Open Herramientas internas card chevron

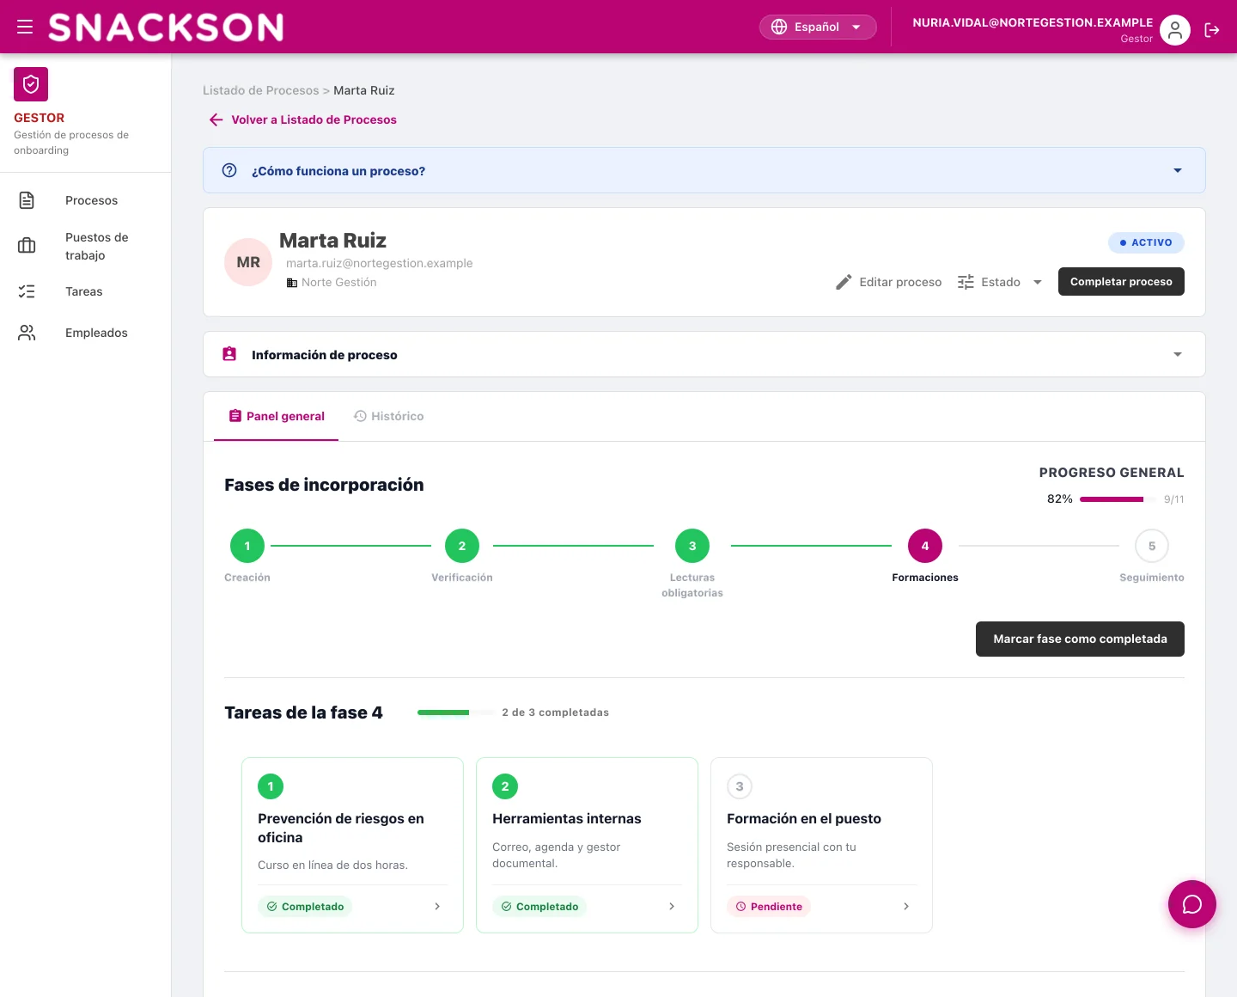(672, 906)
